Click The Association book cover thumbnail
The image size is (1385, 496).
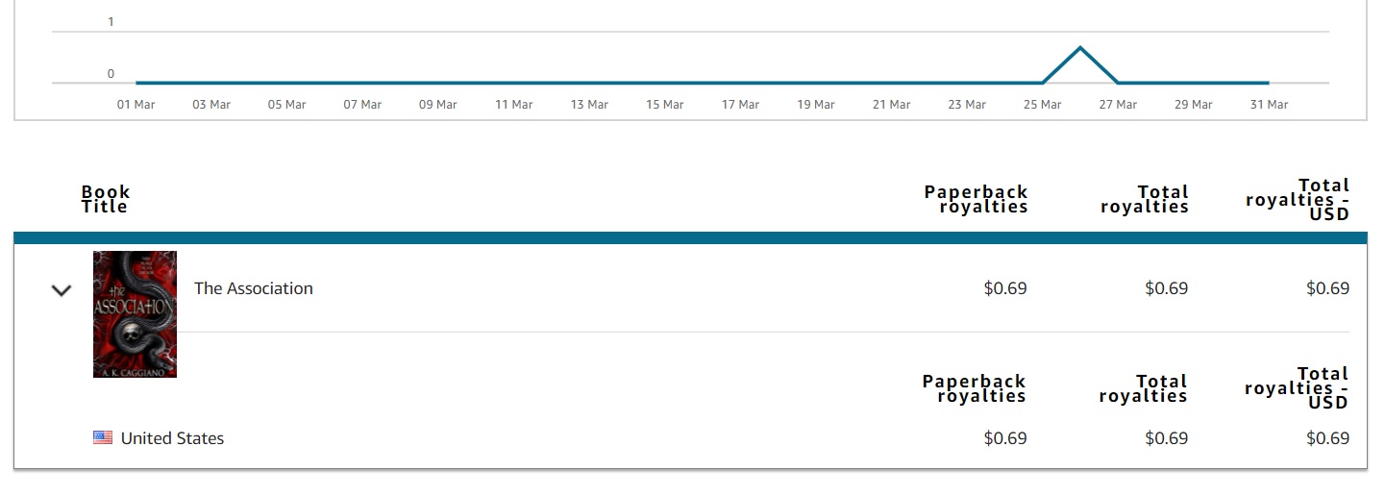click(x=135, y=314)
